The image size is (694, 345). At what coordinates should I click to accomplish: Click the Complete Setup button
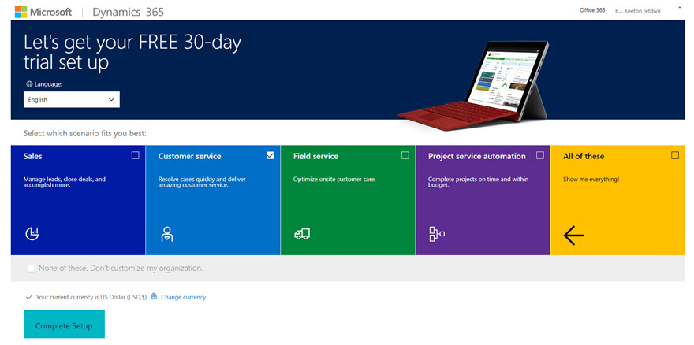(x=64, y=325)
